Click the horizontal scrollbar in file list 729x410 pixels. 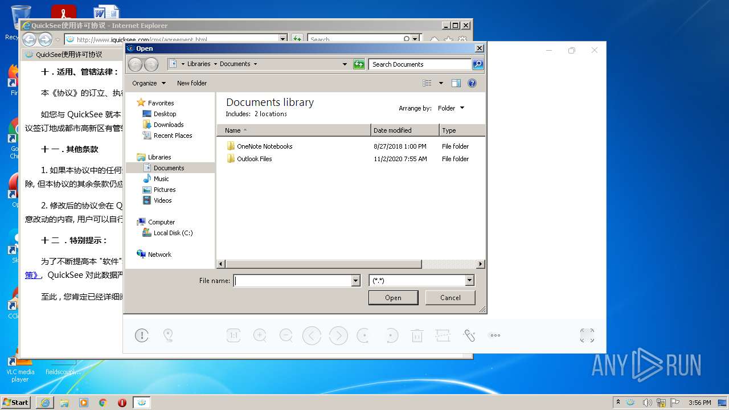[x=323, y=264]
